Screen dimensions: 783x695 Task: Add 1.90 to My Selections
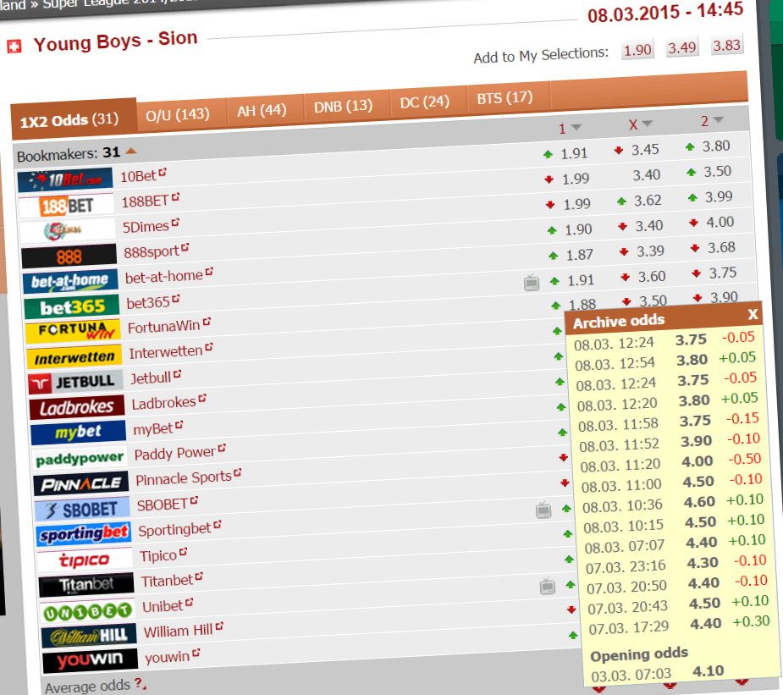point(637,51)
